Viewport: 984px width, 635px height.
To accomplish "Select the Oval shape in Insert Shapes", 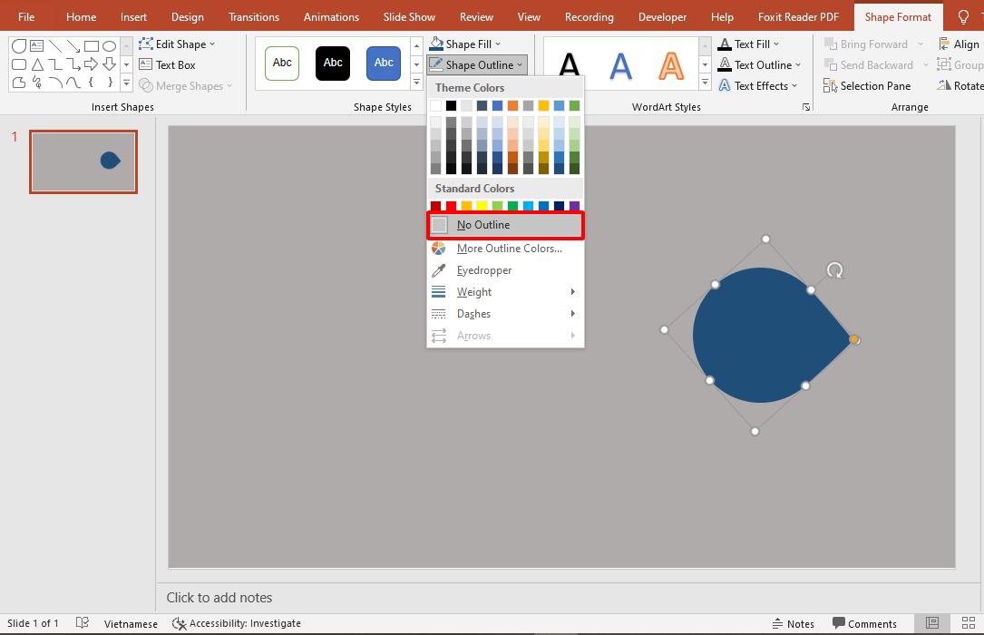I will [110, 44].
